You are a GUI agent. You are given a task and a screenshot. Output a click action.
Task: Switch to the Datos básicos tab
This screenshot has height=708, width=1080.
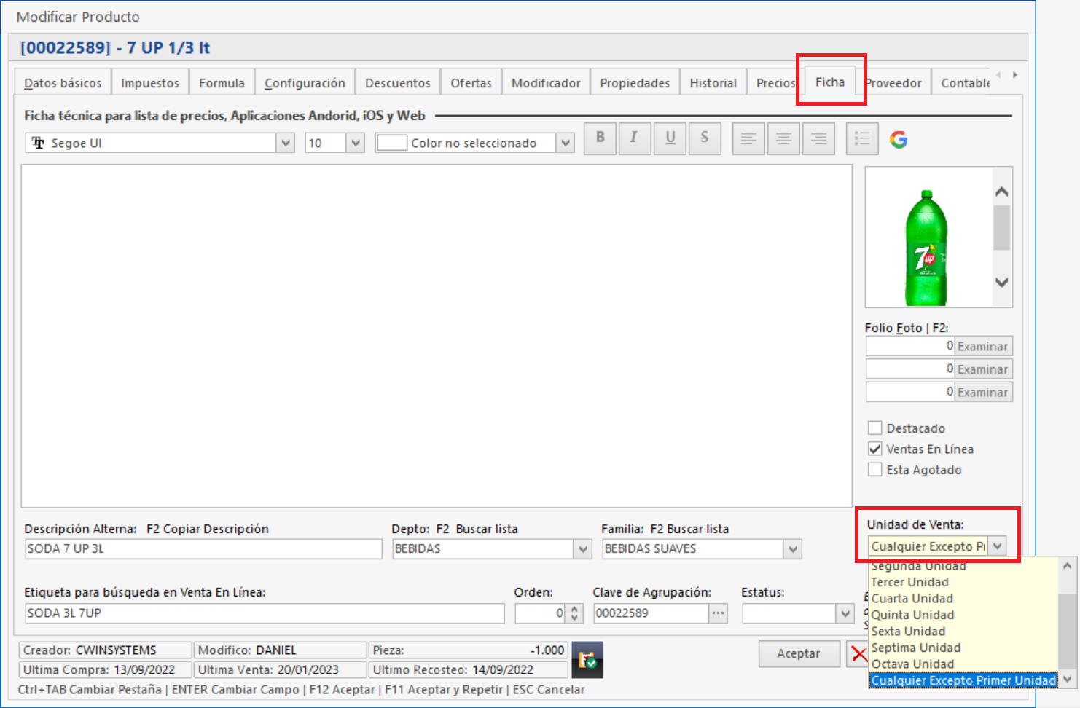(x=63, y=83)
